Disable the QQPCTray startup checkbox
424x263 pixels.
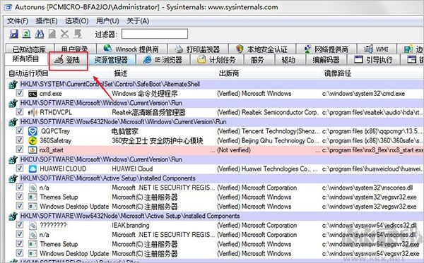20,130
